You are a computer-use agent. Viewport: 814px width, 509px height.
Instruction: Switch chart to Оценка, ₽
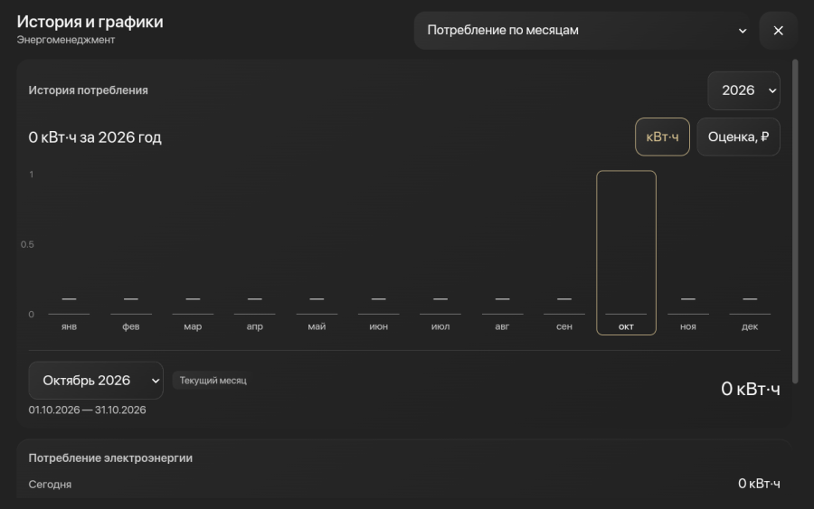(738, 137)
